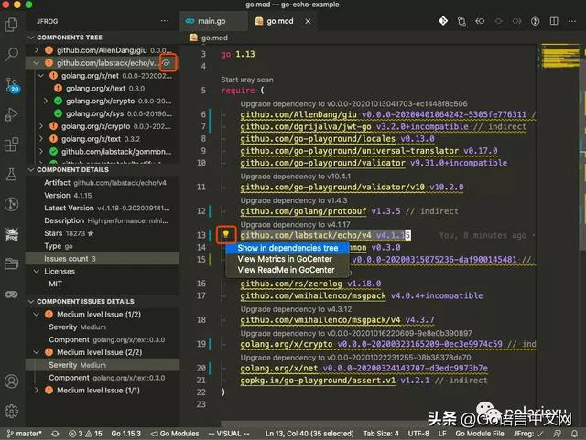Click go.mod in the breadcrumb
This screenshot has height=440, width=586.
(x=214, y=38)
